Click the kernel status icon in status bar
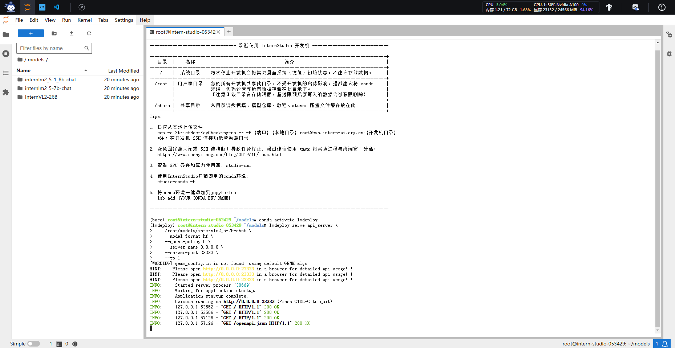Image resolution: width=675 pixels, height=348 pixels. click(75, 344)
